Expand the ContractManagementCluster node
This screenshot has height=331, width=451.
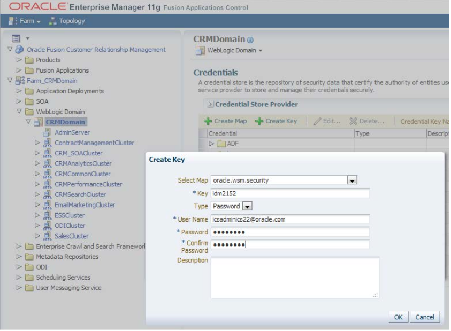tap(37, 143)
